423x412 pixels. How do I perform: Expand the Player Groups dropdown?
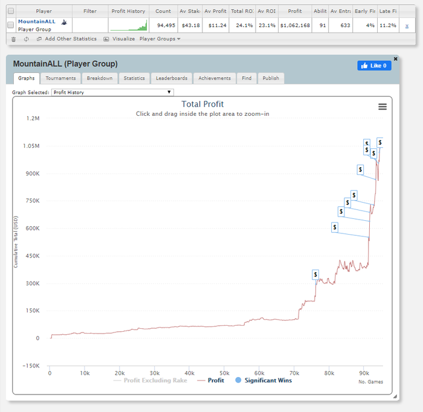coord(160,39)
